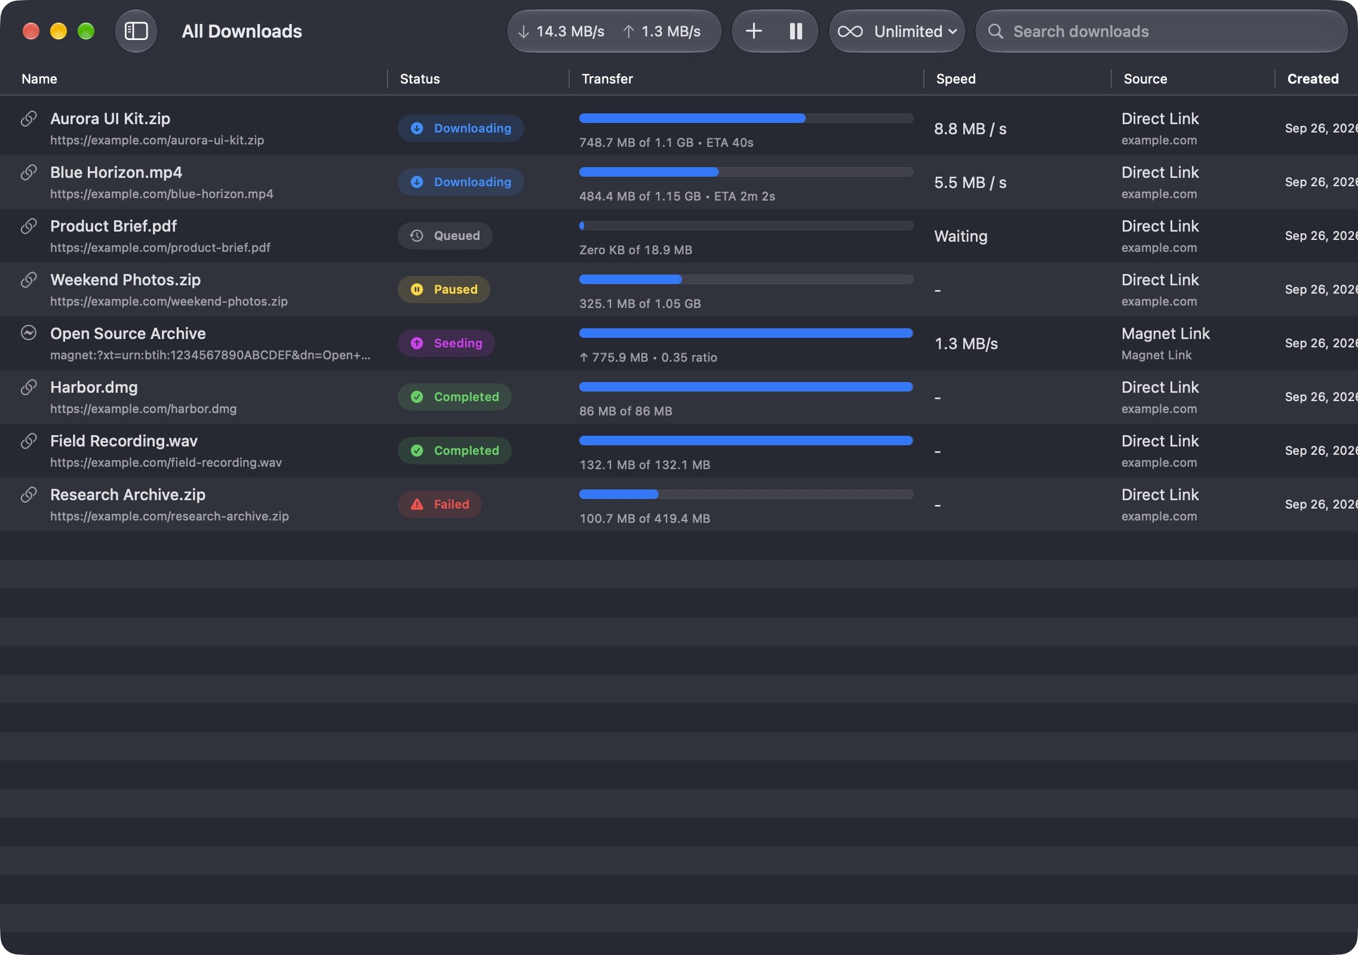Screen dimensions: 1358x955
Task: Click the Downloading badge for Blue Horizon.mp4
Action: coord(461,182)
